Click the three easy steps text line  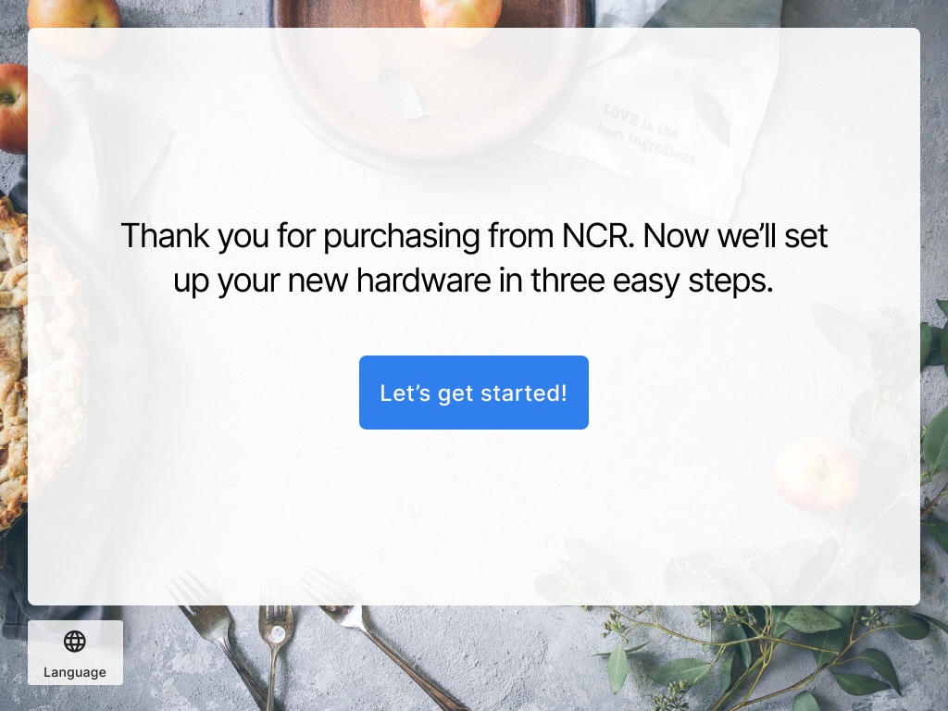[473, 281]
